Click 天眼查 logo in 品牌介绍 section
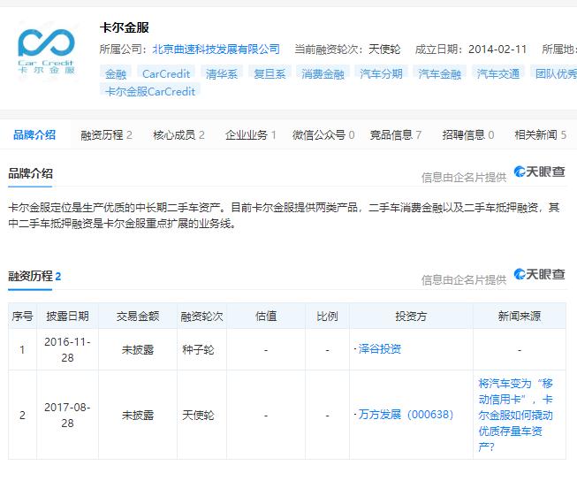 (540, 172)
